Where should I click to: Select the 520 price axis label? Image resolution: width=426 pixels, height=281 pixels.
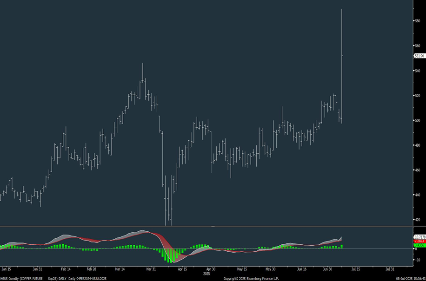418,96
